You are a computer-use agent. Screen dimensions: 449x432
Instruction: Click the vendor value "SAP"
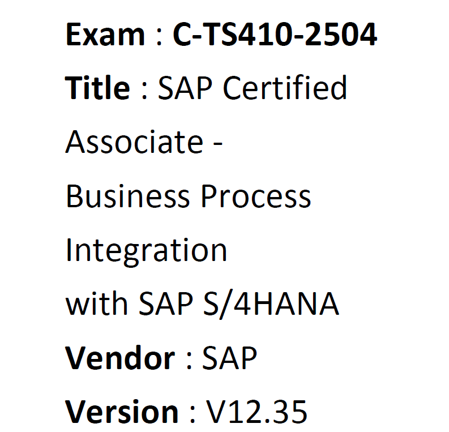pyautogui.click(x=229, y=357)
